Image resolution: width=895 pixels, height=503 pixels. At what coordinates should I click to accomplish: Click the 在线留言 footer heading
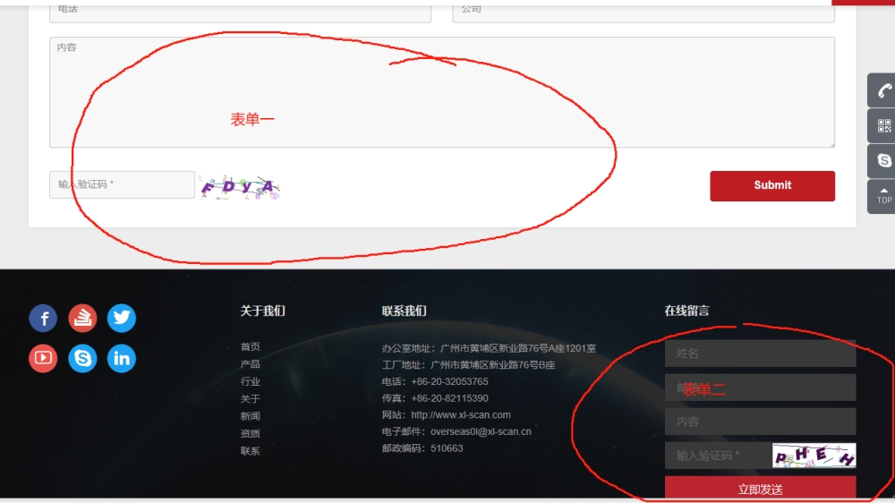[686, 311]
